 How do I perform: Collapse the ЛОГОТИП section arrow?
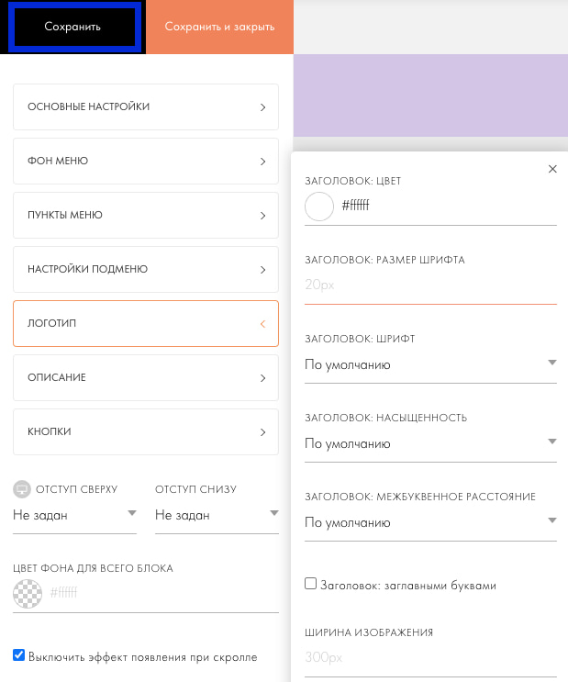[262, 324]
